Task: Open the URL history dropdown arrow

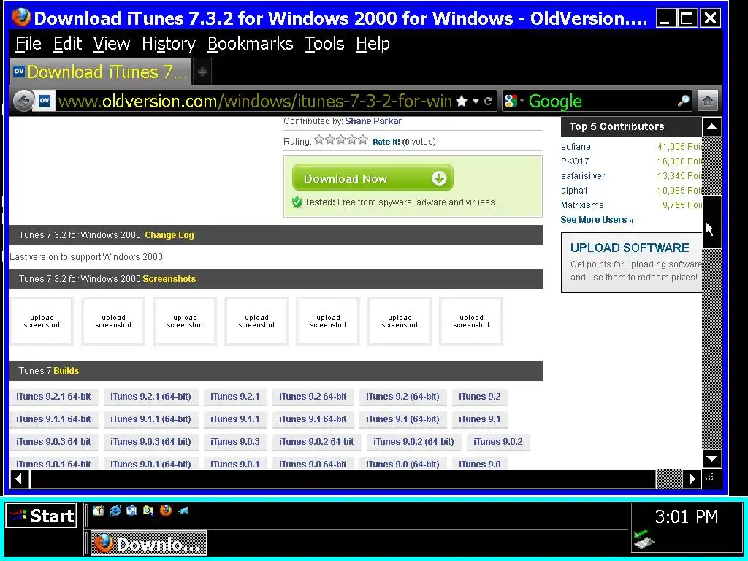Action: point(476,101)
